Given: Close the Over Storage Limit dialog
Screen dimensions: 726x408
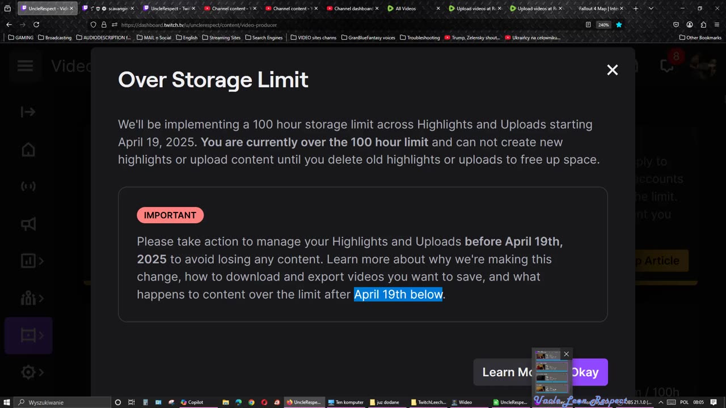Looking at the screenshot, I should point(612,70).
